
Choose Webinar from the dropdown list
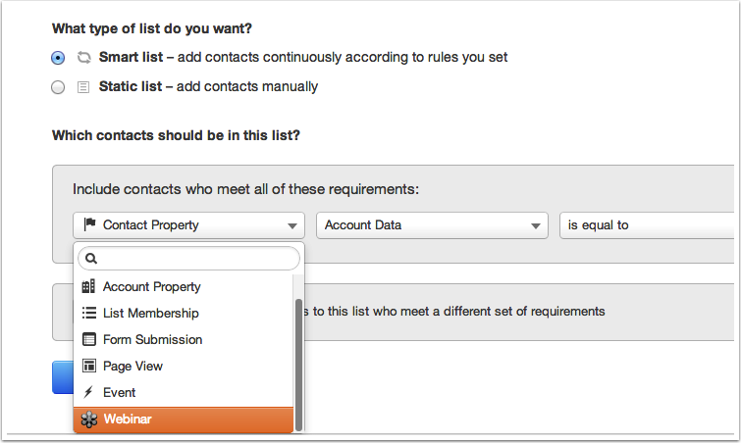tap(184, 419)
